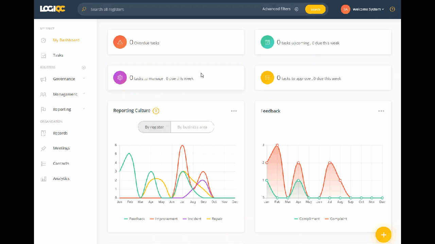
Task: Select the Management register icon
Action: click(x=43, y=94)
